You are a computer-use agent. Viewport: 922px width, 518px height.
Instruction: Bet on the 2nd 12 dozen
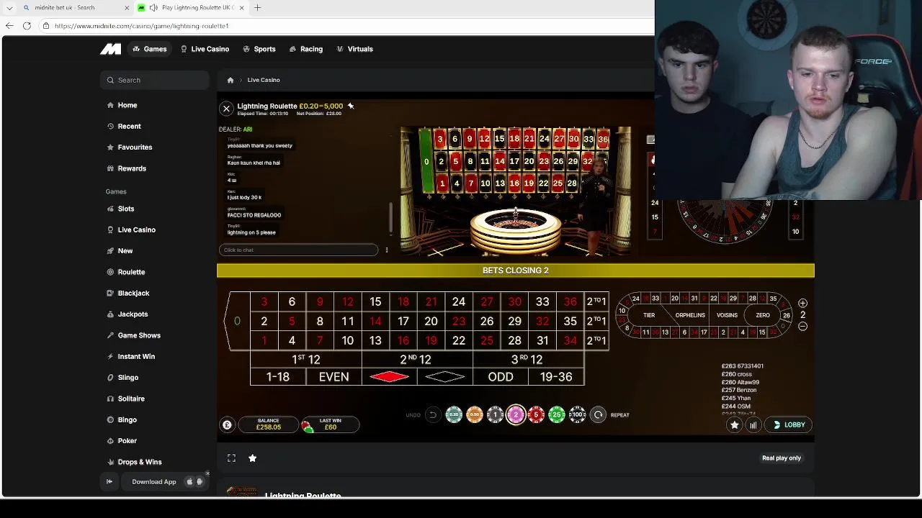coord(417,359)
